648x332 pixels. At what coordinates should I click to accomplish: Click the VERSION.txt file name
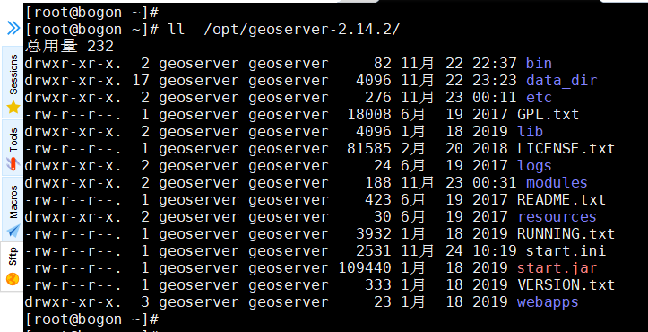click(566, 284)
